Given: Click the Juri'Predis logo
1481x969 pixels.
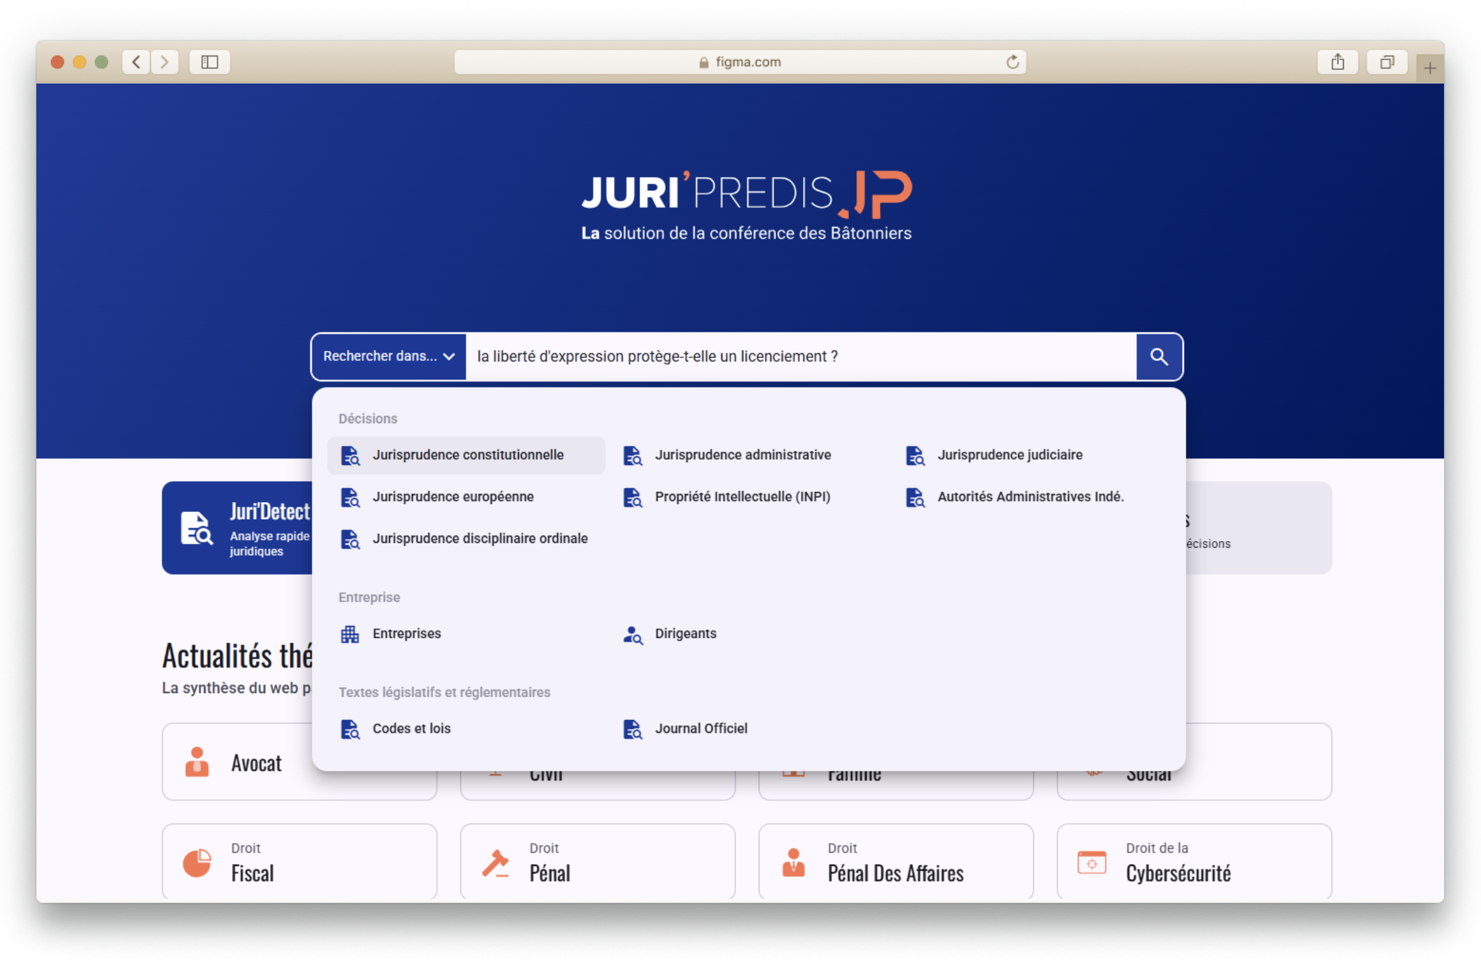Looking at the screenshot, I should 747,205.
